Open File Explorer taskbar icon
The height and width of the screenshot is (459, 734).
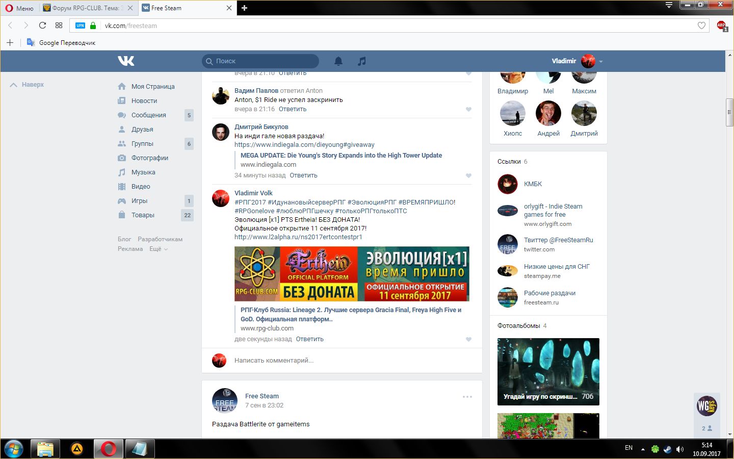45,449
